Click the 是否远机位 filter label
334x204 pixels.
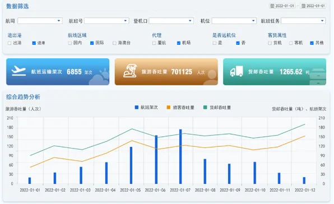(224, 35)
